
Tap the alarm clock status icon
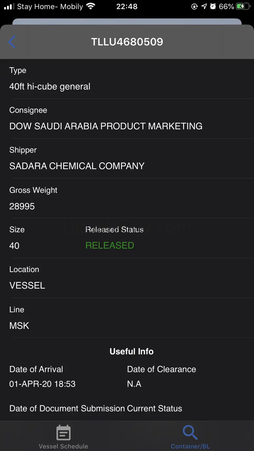(x=213, y=7)
